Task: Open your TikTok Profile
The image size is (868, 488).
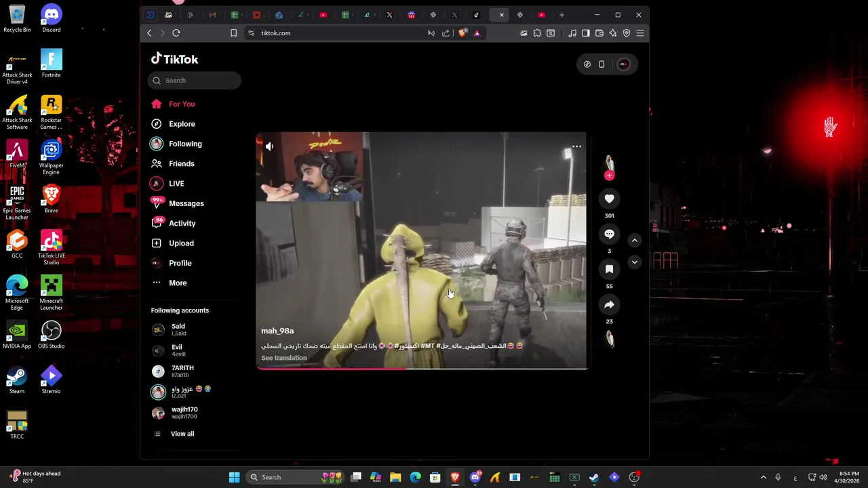Action: 172,263
